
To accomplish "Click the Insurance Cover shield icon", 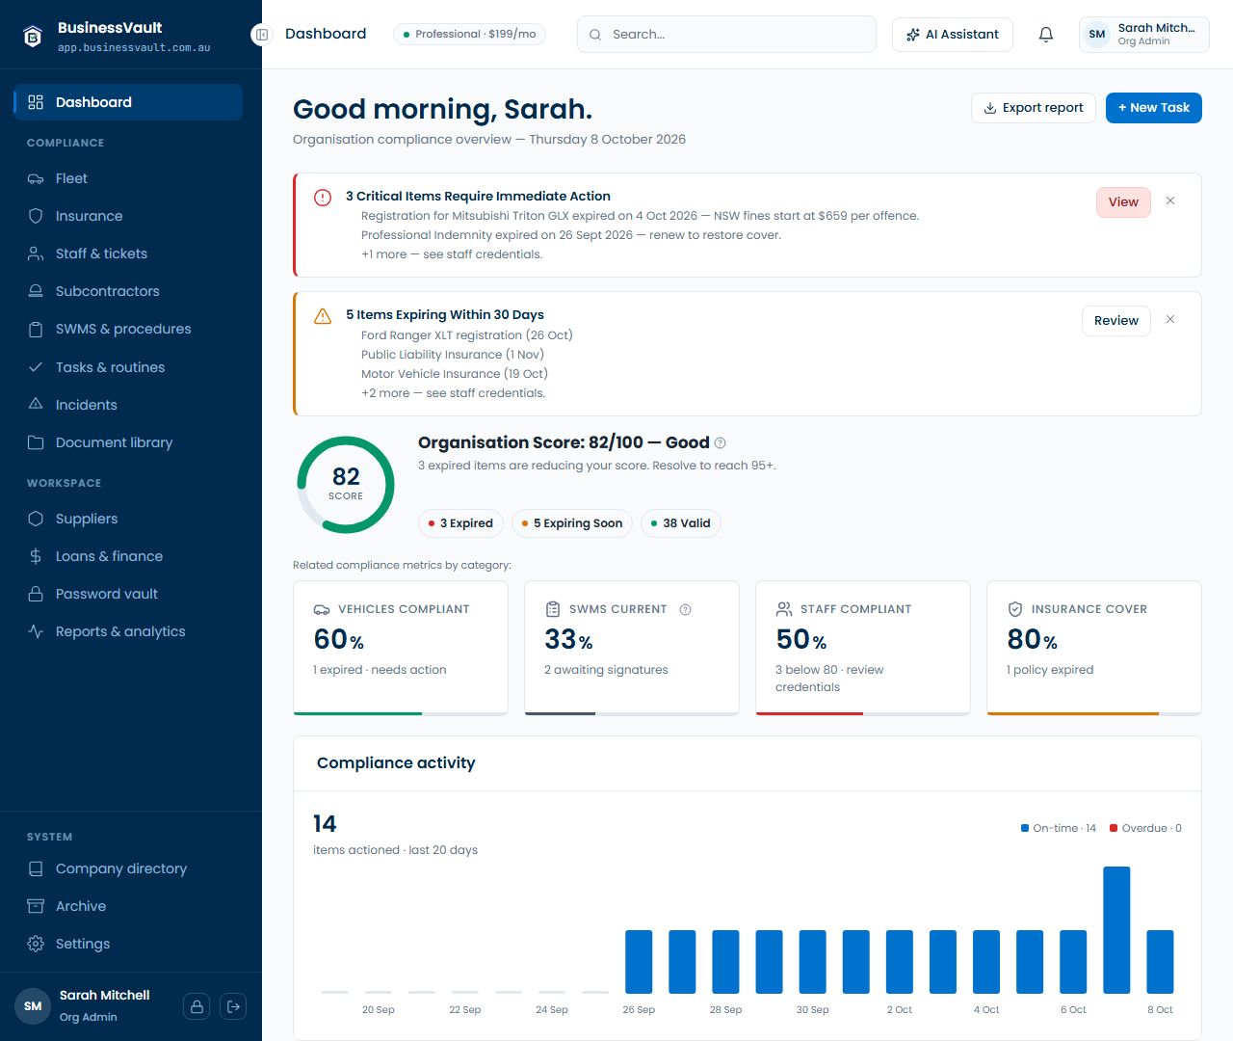I will click(x=1015, y=609).
